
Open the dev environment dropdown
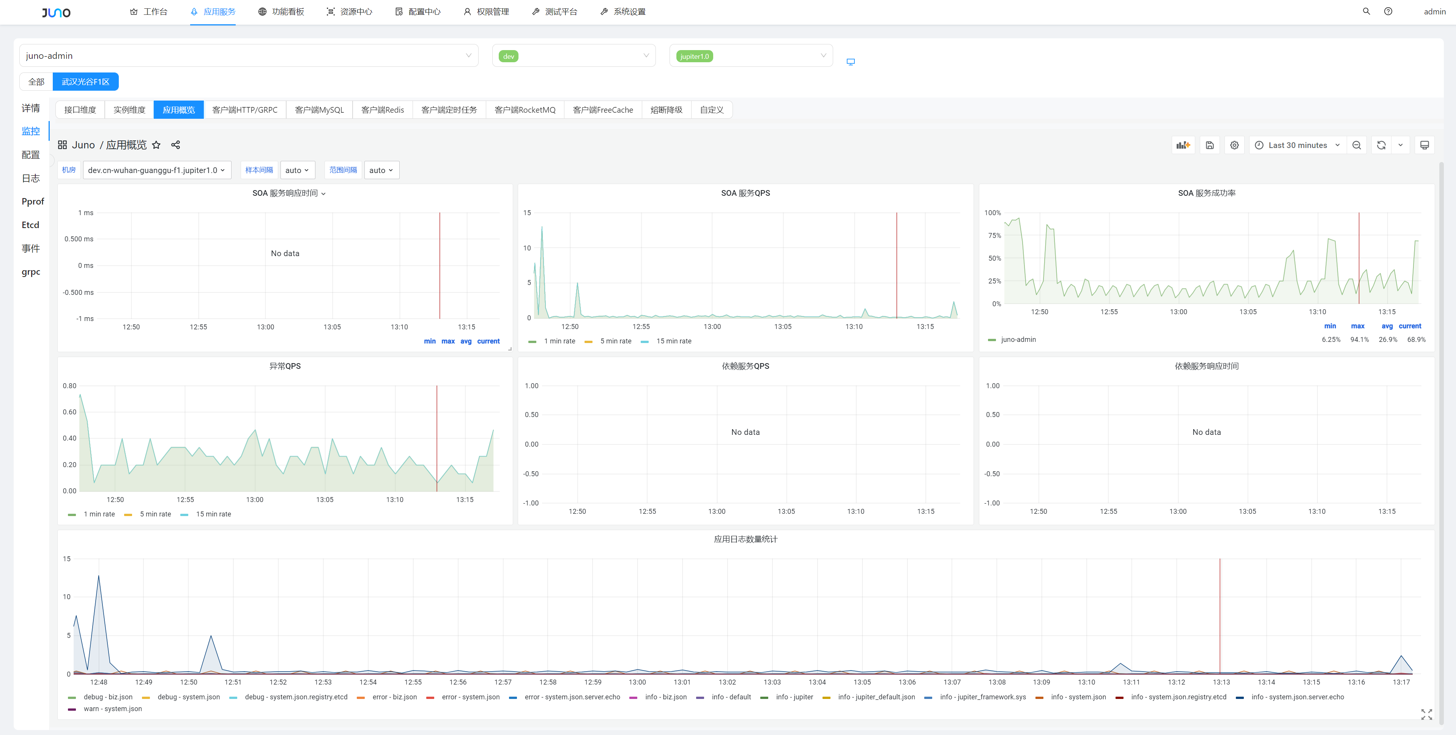pos(574,55)
